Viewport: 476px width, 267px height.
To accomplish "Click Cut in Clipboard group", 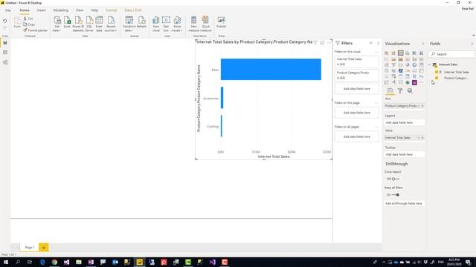I will pyautogui.click(x=28, y=19).
